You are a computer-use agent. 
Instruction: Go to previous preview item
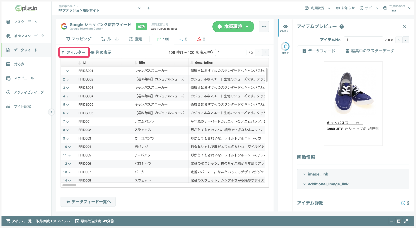399,40
